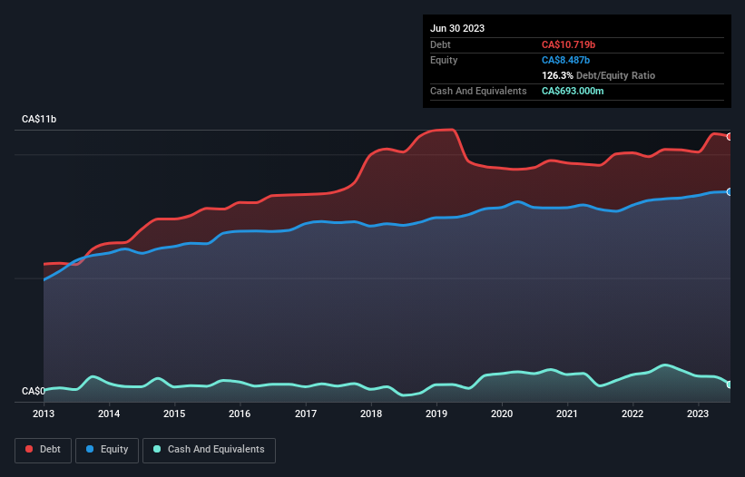Click the CA$693.000m cash value
This screenshot has width=745, height=477.
(573, 91)
